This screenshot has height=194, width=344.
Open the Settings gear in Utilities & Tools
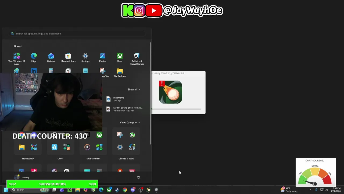(120, 147)
